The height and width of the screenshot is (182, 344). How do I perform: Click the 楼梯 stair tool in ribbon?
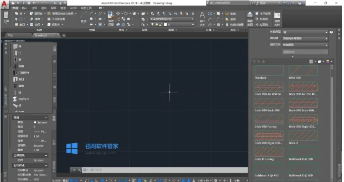[x=35, y=19]
